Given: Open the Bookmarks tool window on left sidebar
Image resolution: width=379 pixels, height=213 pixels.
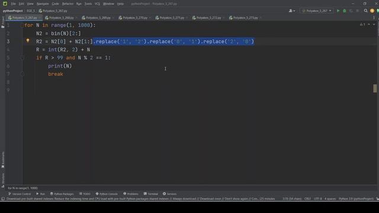Looking at the screenshot, I should (x=2, y=160).
